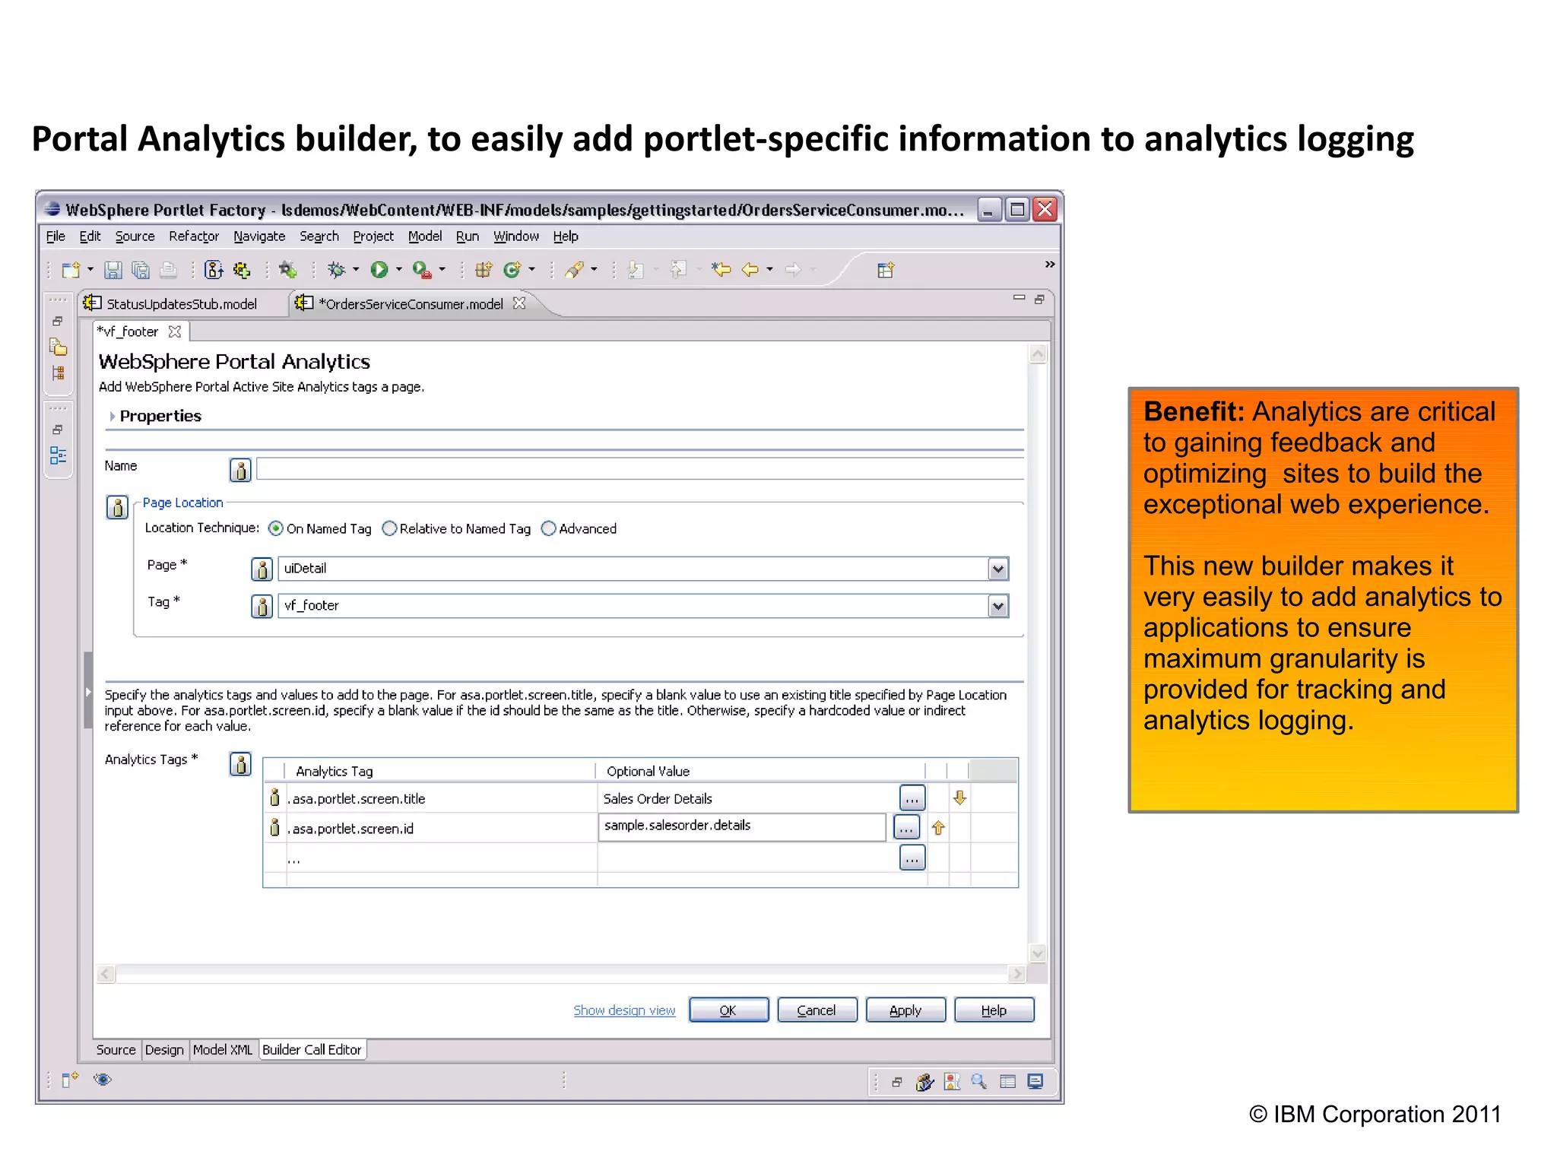This screenshot has height=1167, width=1557.
Task: Click the profile icon next to Tag field
Action: click(x=262, y=606)
